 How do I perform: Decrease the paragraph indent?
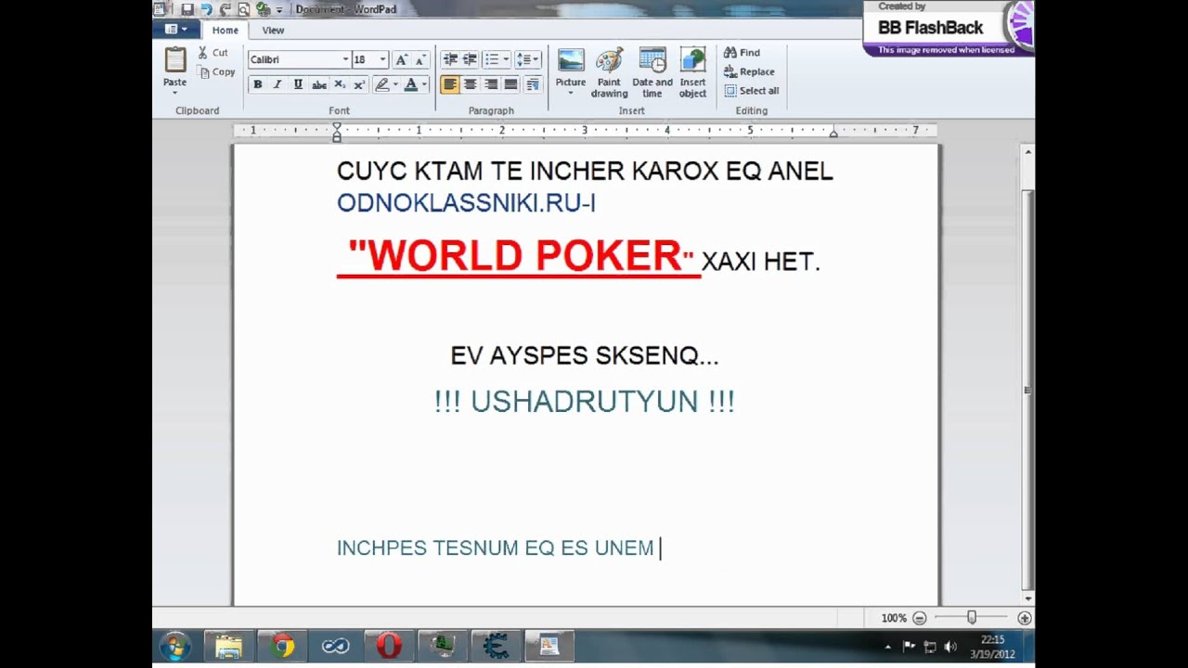[450, 59]
